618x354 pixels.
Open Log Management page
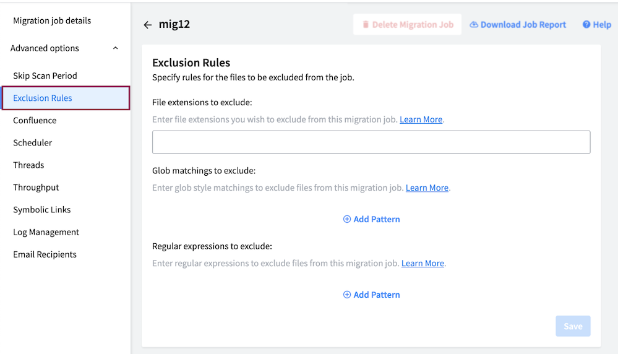(46, 232)
